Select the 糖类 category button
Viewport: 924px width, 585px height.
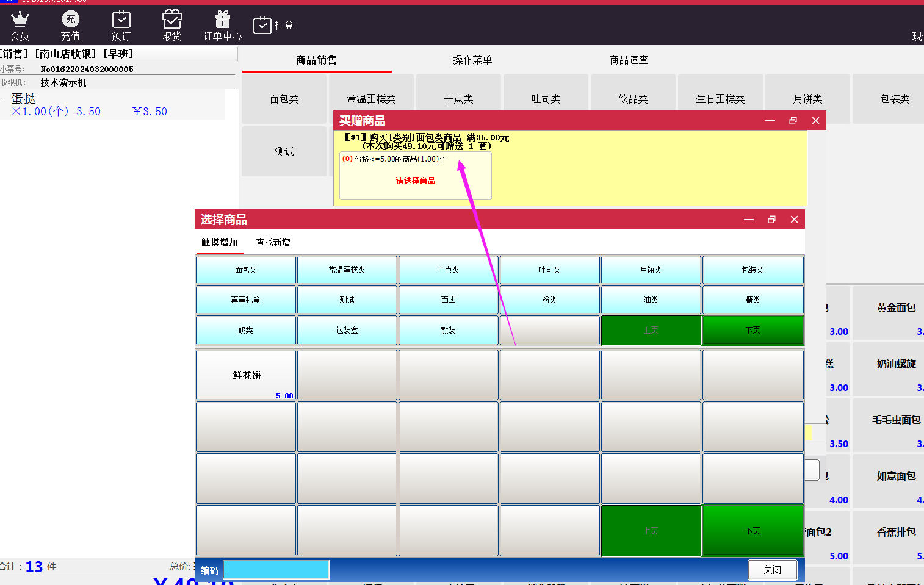(753, 300)
